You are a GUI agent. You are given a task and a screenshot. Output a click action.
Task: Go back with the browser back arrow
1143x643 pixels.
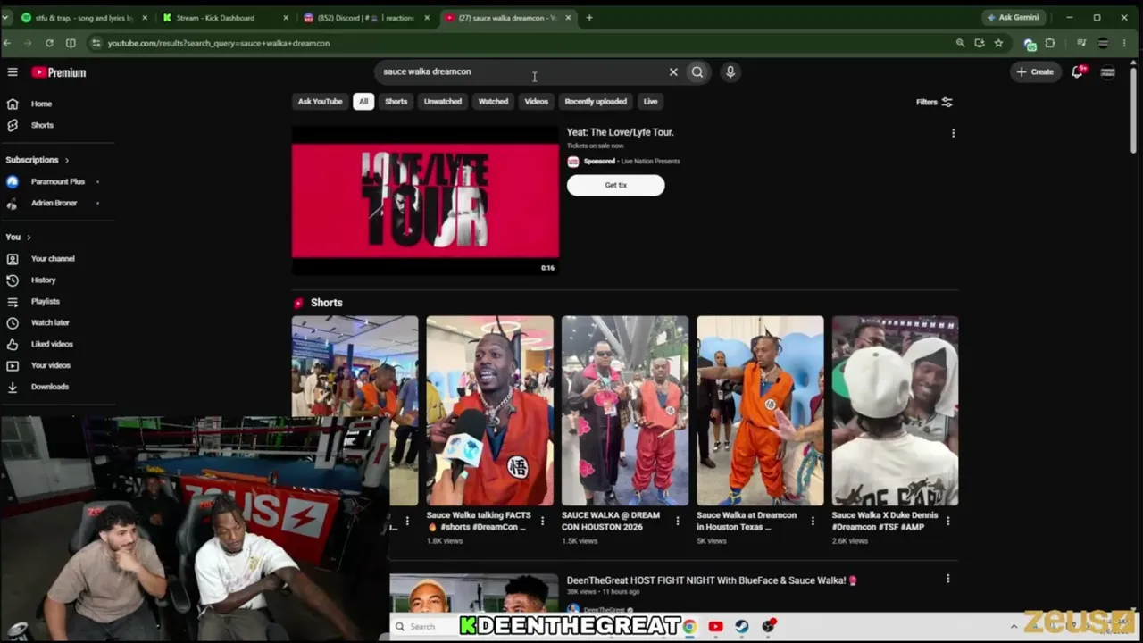click(x=7, y=43)
